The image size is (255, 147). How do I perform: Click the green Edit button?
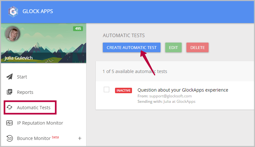(173, 47)
